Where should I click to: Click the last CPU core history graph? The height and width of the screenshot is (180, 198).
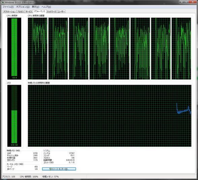click(181, 49)
